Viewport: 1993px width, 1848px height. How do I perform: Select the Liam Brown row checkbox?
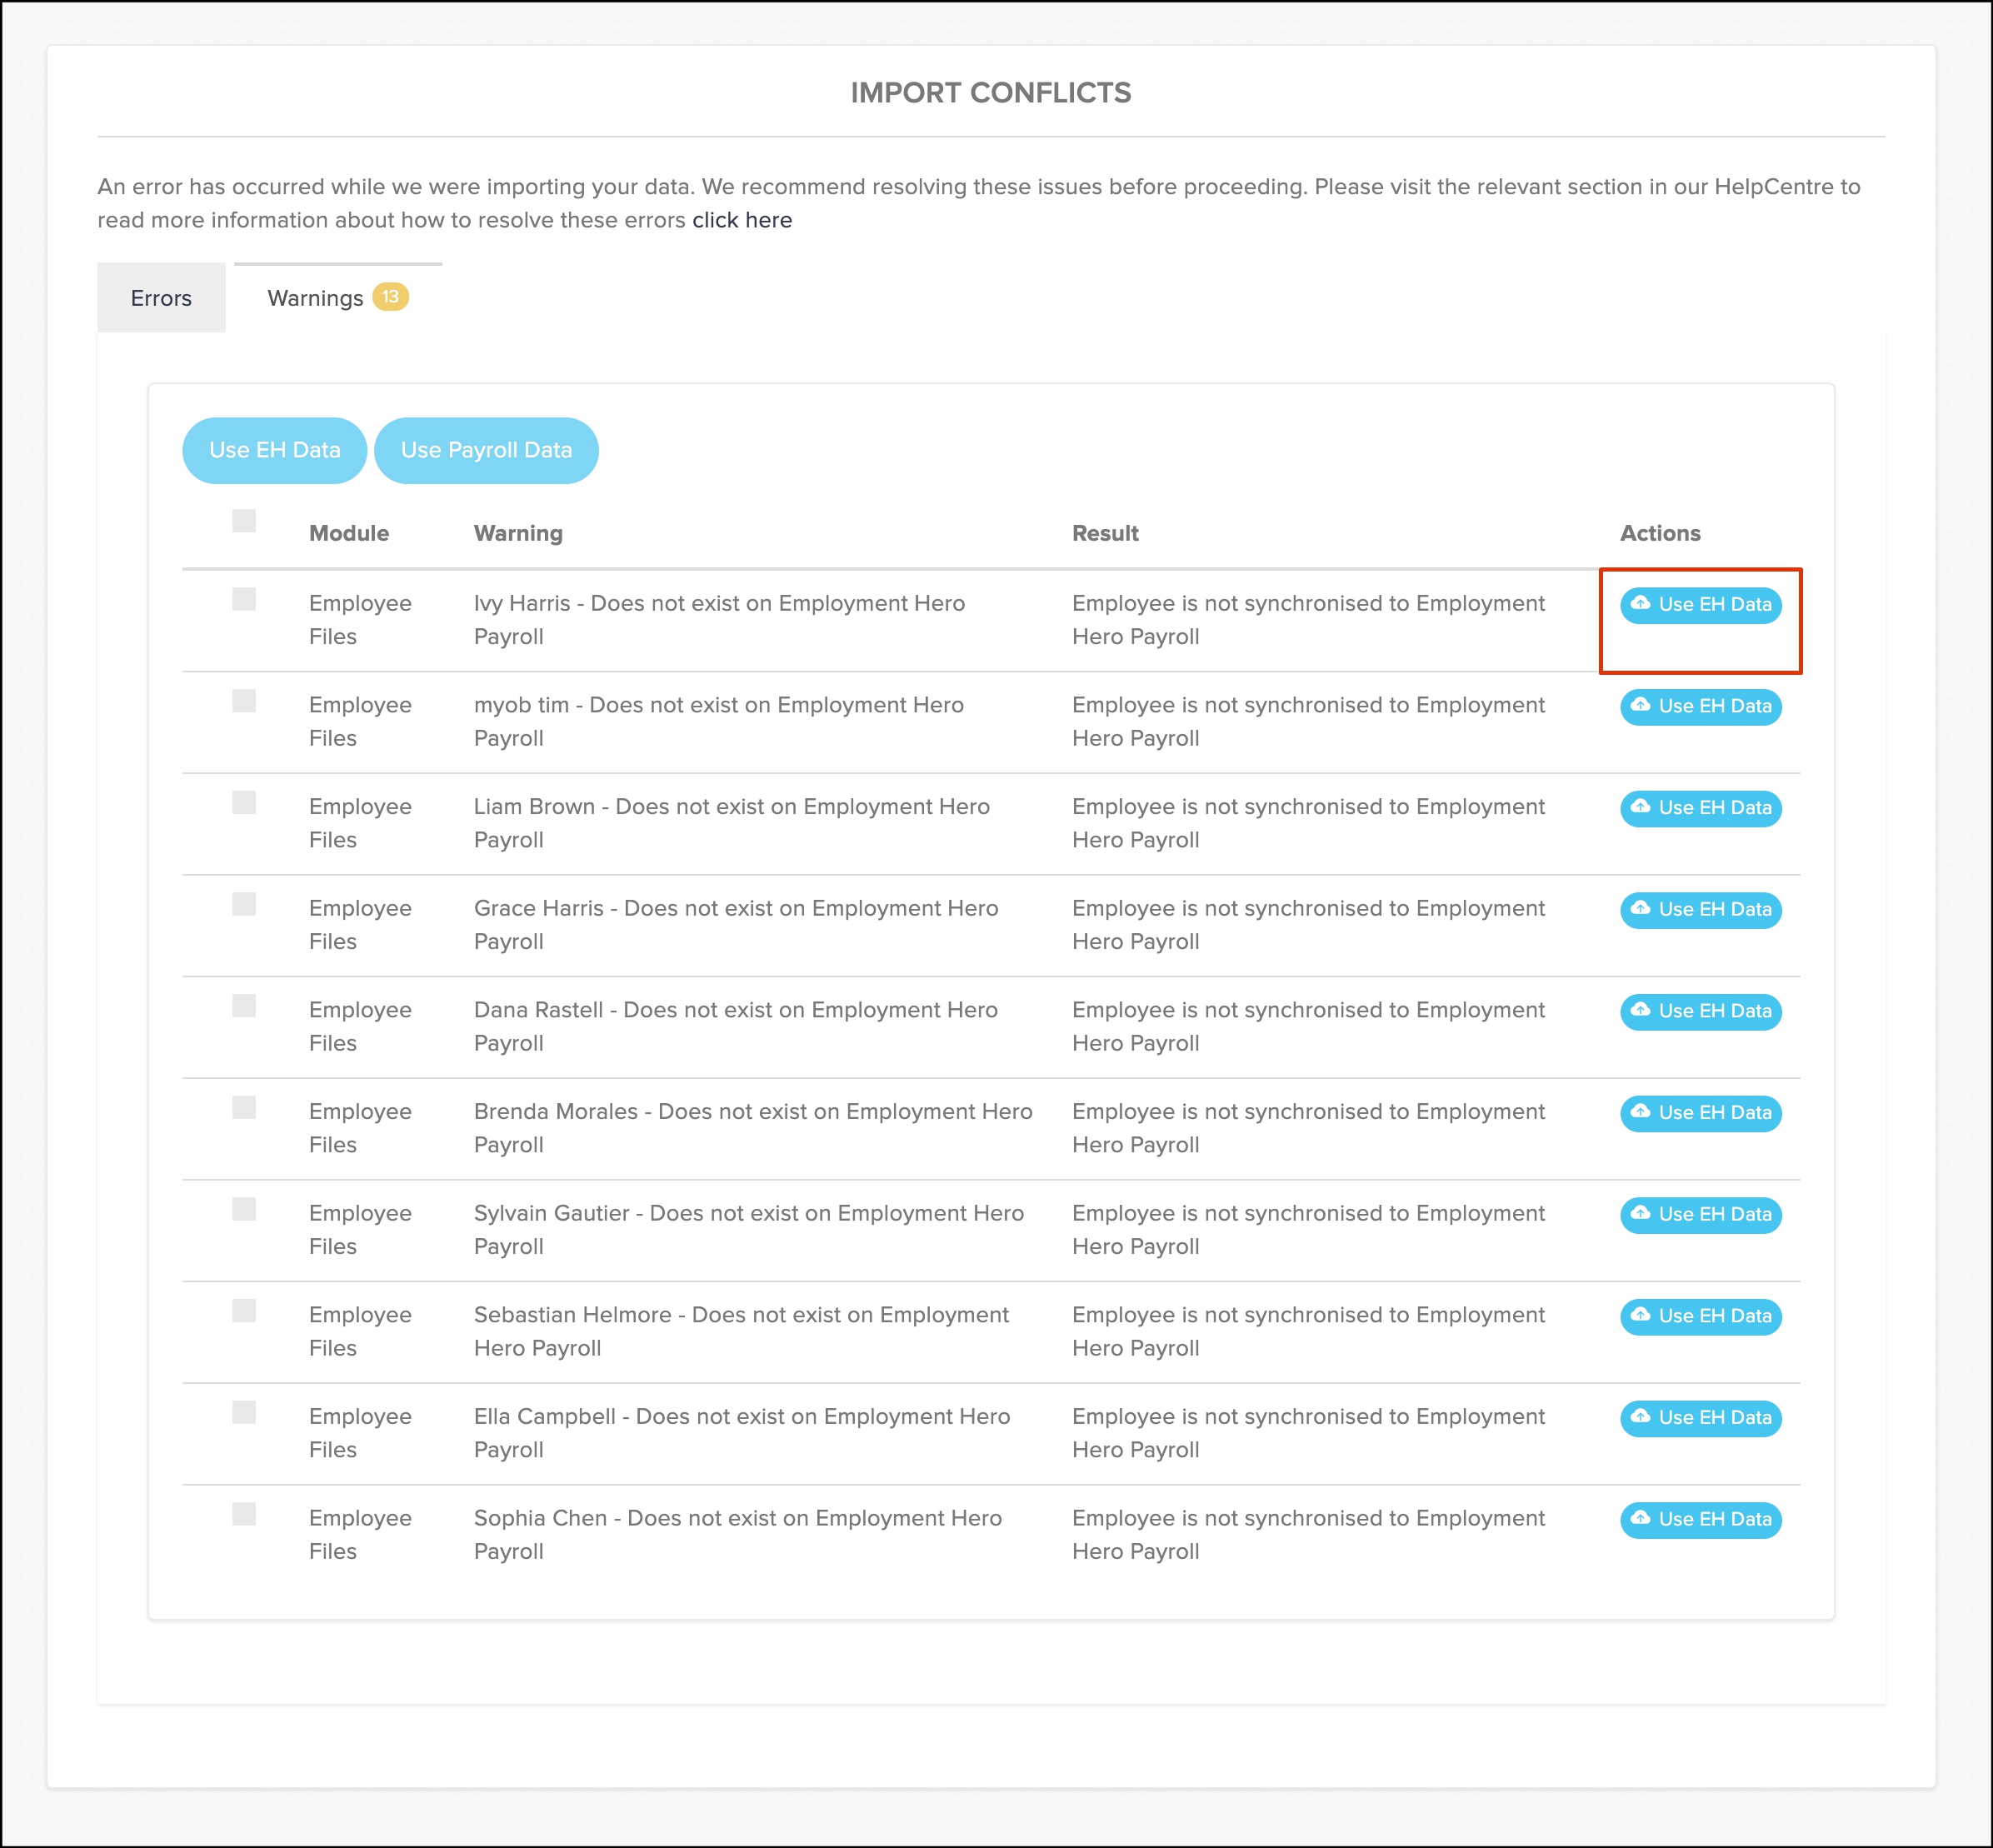point(244,803)
